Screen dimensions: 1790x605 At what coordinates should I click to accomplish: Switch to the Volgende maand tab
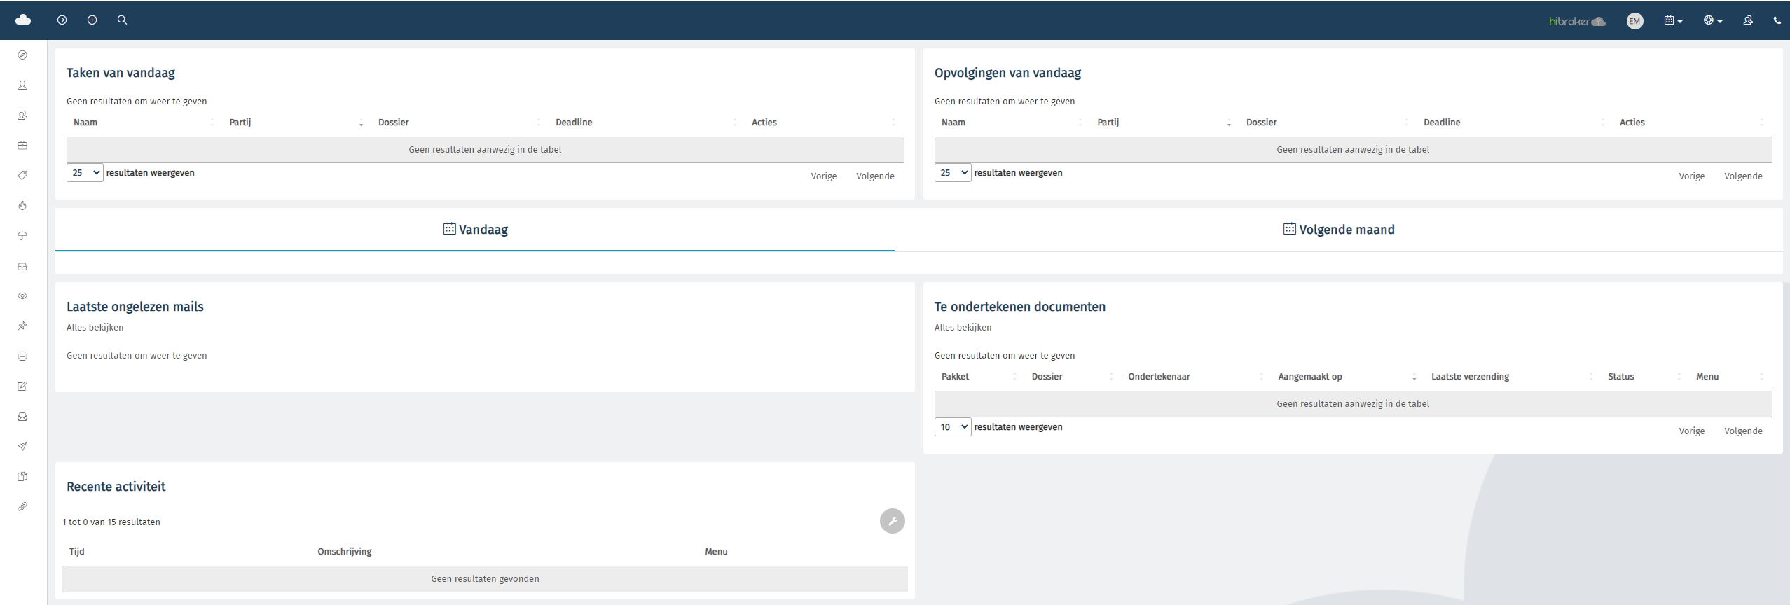[x=1338, y=230]
